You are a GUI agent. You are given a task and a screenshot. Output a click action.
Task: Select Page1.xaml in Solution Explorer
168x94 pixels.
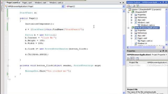click(x=142, y=38)
